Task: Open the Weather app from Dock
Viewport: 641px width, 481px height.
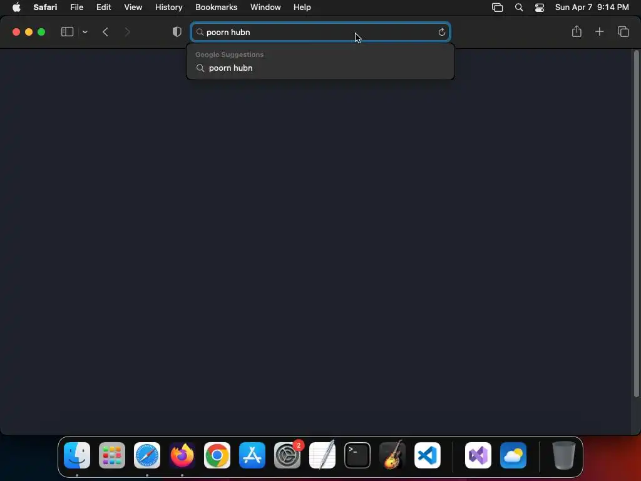Action: (x=513, y=455)
